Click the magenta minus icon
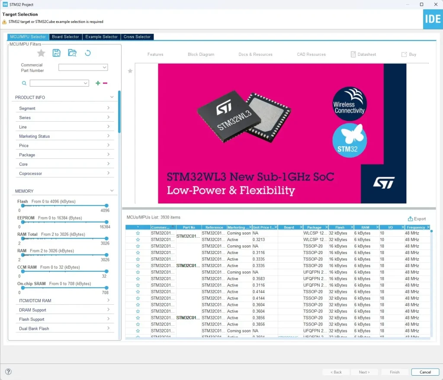The width and height of the screenshot is (443, 380). [105, 83]
